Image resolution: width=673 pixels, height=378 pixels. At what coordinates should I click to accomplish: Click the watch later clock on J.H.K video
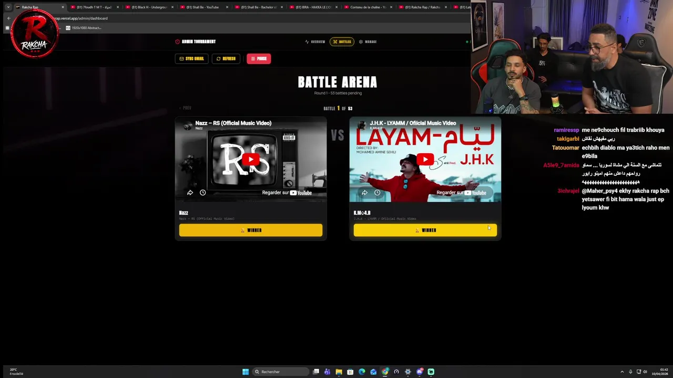pyautogui.click(x=377, y=193)
